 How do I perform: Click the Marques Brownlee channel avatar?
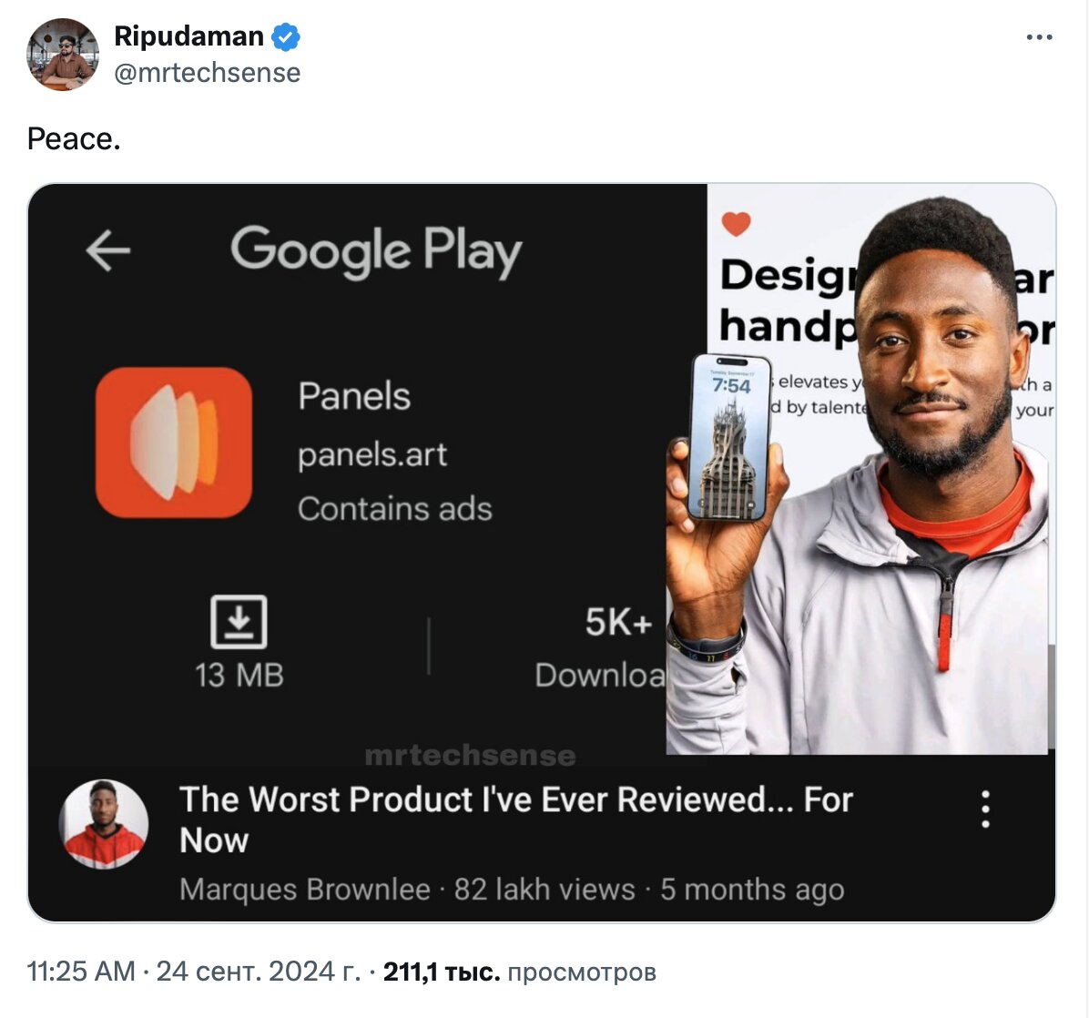(x=104, y=824)
